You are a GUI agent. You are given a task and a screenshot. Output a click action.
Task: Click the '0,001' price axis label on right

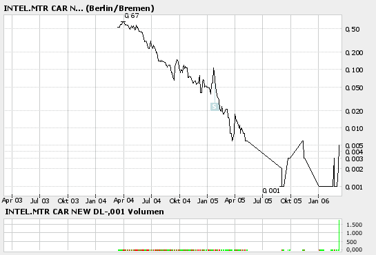pos(354,187)
